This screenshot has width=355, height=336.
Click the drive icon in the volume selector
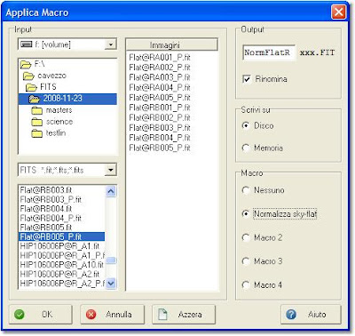click(x=27, y=44)
